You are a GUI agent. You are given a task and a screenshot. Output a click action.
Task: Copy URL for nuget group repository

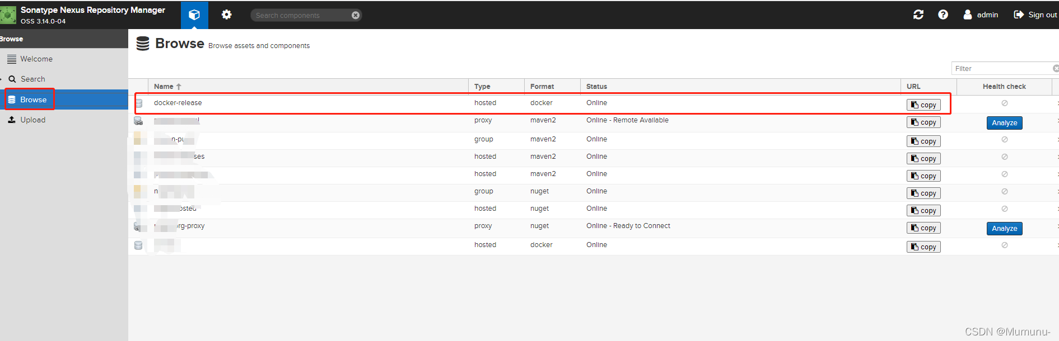click(x=923, y=193)
